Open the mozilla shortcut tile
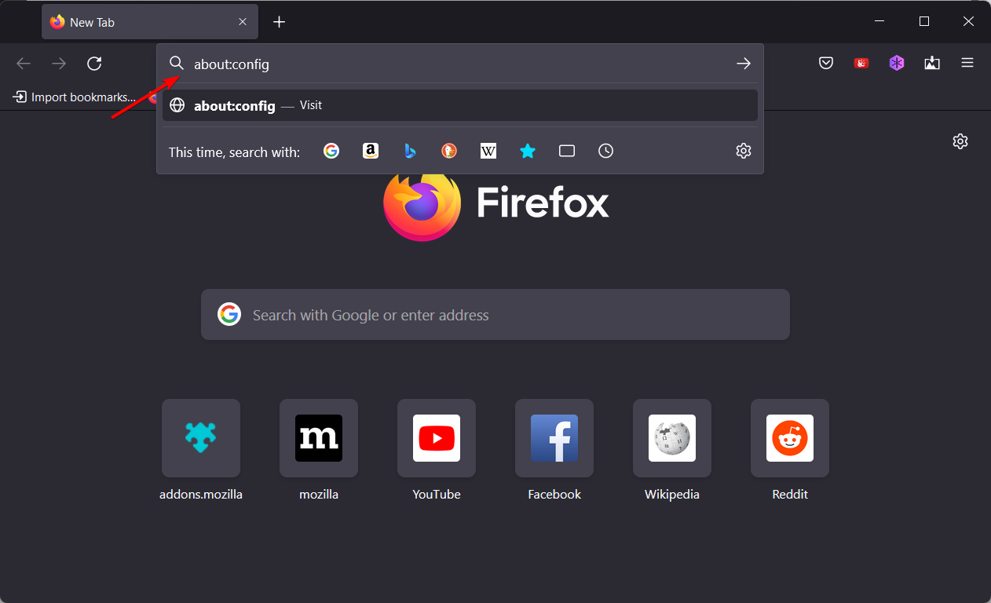 pos(319,438)
